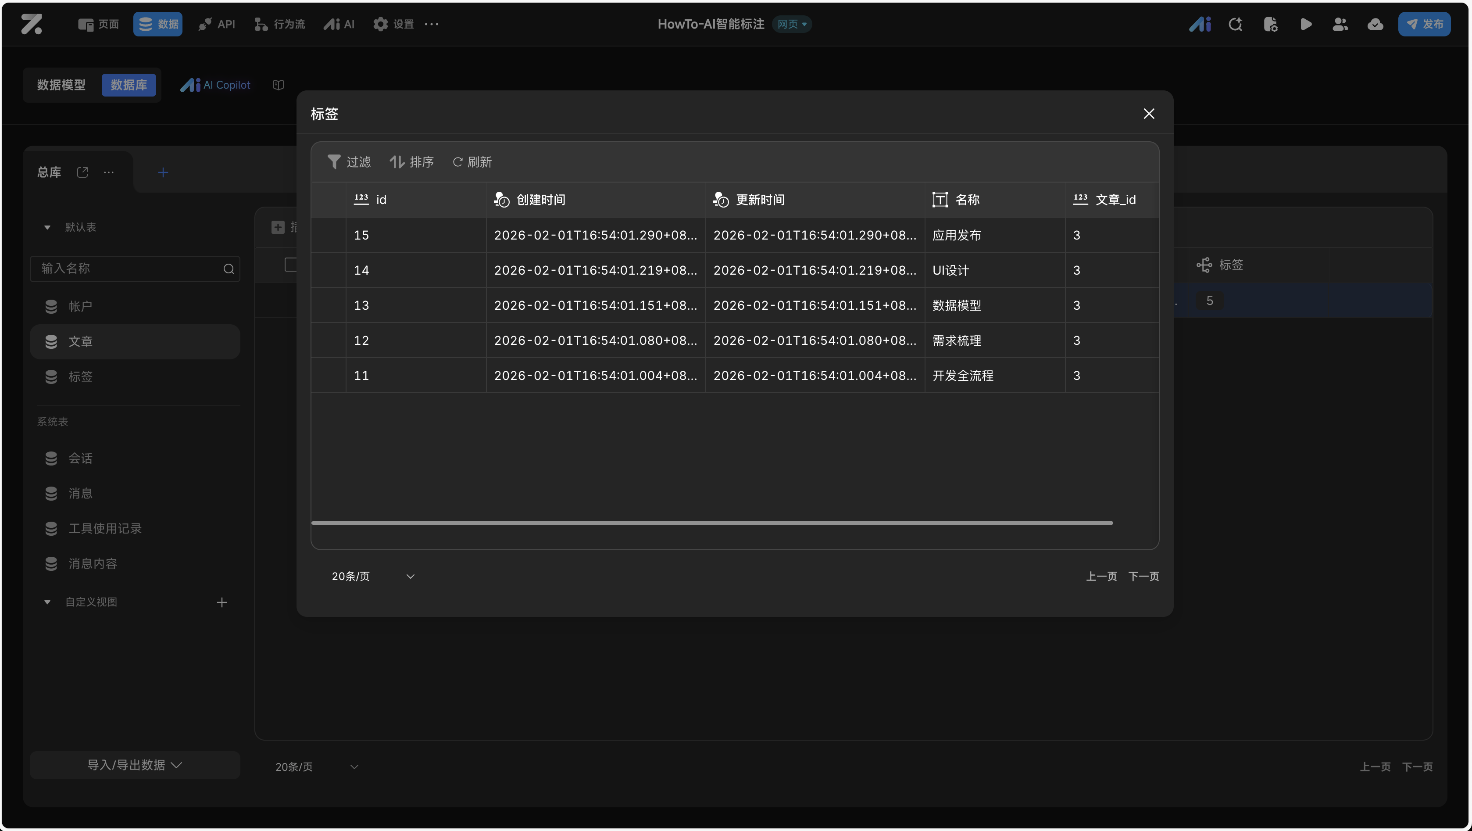The width and height of the screenshot is (1472, 831).
Task: Click the 发布 publish button
Action: (1424, 24)
